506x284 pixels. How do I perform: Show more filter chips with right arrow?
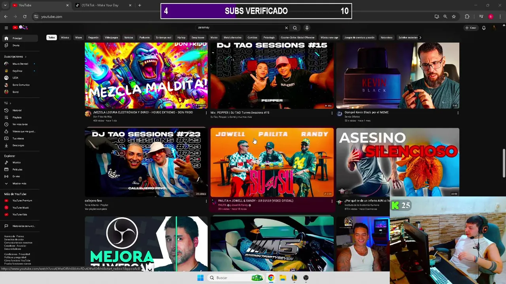coord(420,37)
